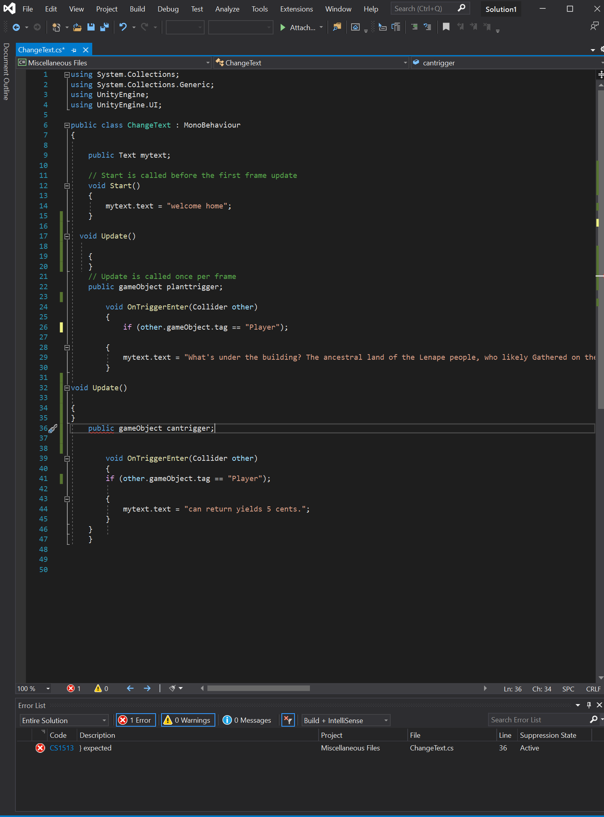Click the code cleanup broom icon
Viewport: 604px width, 817px height.
173,688
